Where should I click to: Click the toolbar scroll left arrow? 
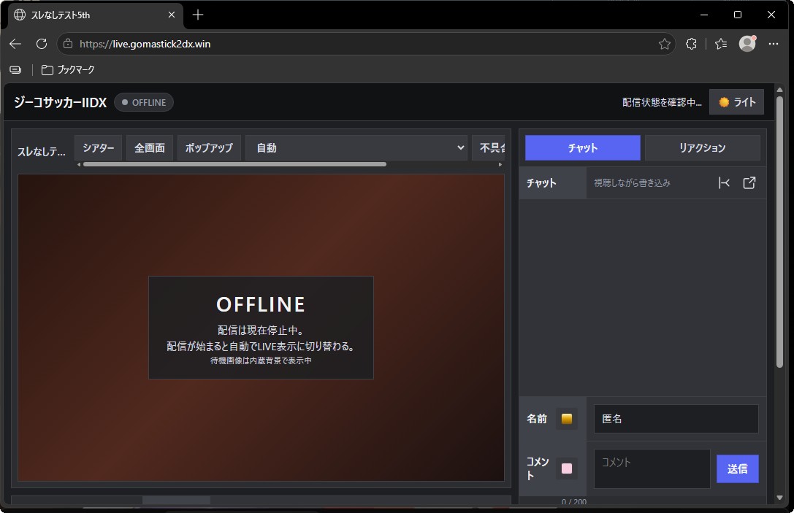[78, 164]
